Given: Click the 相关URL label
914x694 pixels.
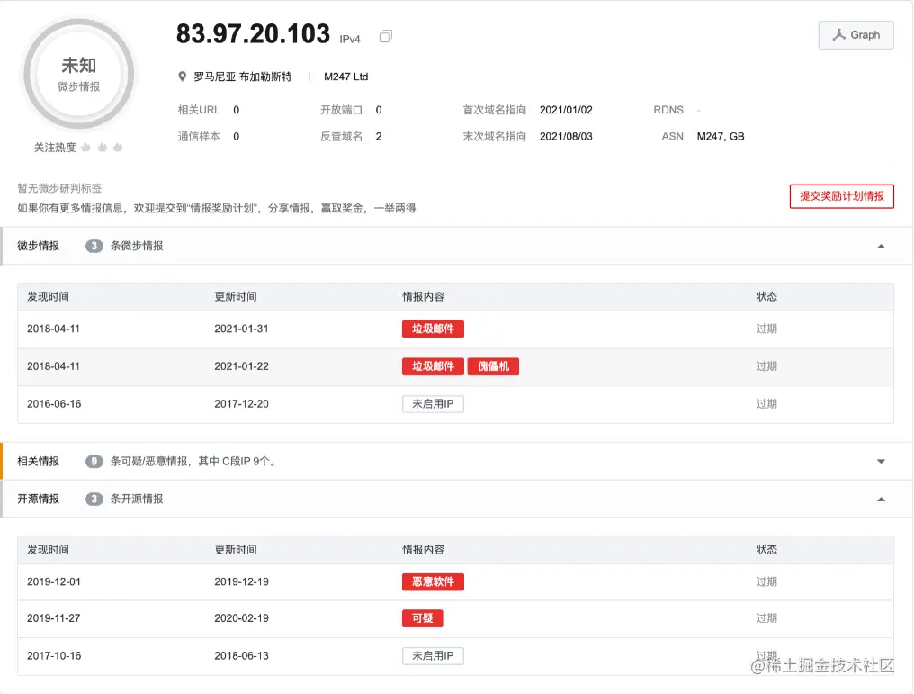Looking at the screenshot, I should [x=199, y=110].
